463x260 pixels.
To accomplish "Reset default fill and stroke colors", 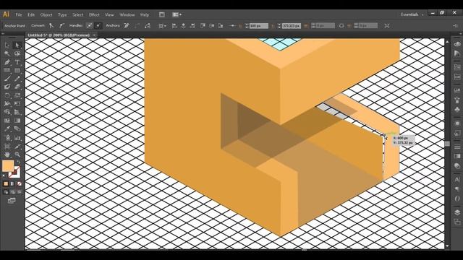I will pos(4,176).
